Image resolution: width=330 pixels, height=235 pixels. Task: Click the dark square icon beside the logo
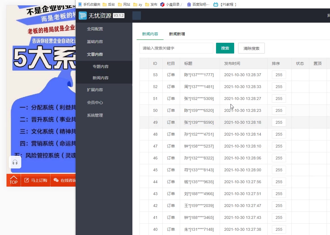coord(137,16)
